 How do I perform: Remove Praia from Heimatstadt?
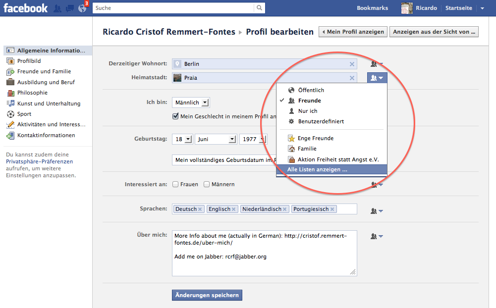pyautogui.click(x=352, y=78)
